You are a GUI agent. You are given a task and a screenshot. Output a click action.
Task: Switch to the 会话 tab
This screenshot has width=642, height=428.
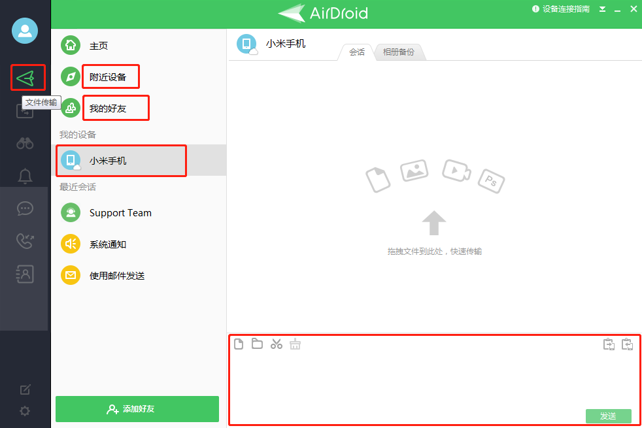click(x=356, y=52)
